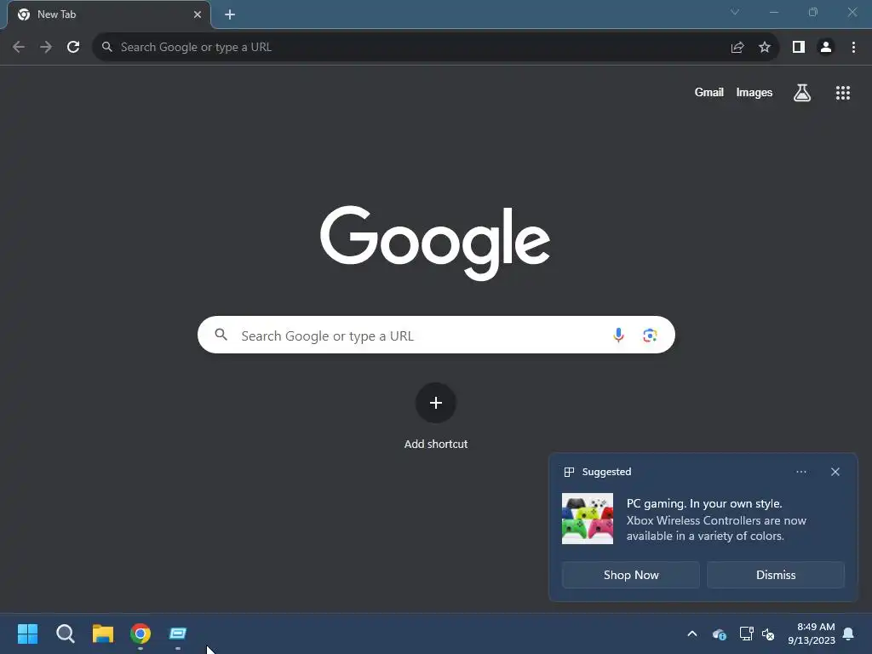This screenshot has width=872, height=654.
Task: Select the New Tab tab
Action: [109, 14]
